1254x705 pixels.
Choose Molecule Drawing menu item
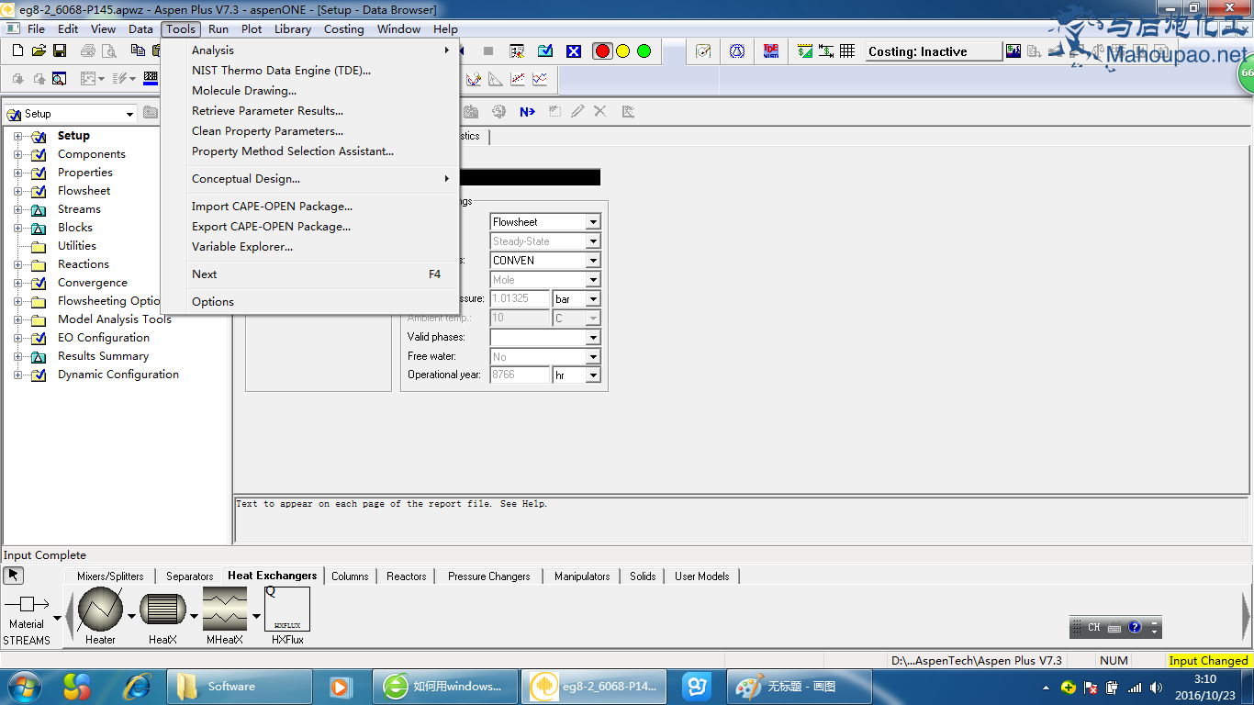[x=310, y=91]
